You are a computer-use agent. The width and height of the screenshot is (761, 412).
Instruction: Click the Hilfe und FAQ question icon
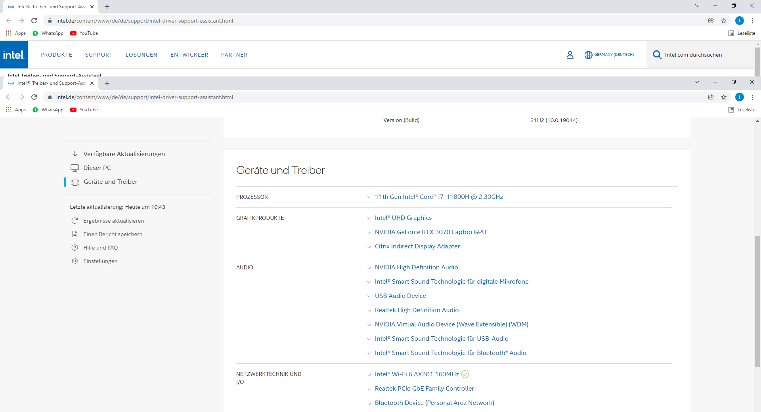pyautogui.click(x=75, y=248)
